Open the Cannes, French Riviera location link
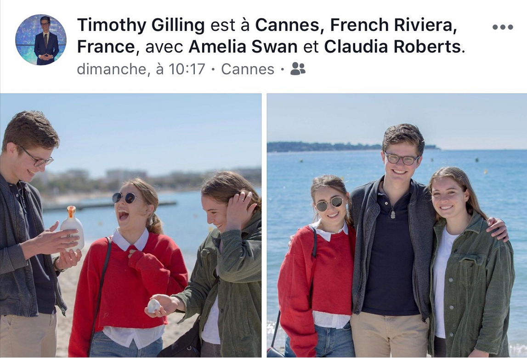527x358 pixels. 356,25
